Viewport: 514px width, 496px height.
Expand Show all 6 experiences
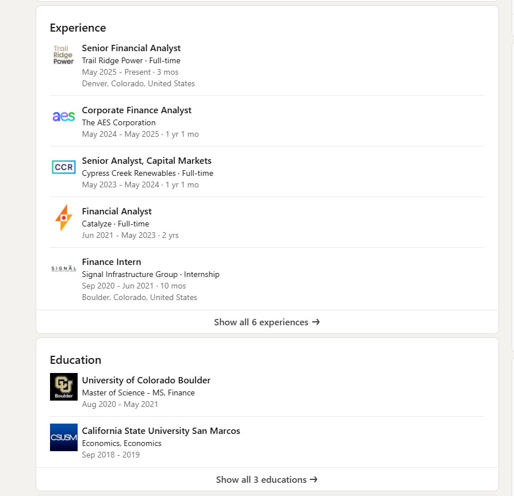(267, 322)
